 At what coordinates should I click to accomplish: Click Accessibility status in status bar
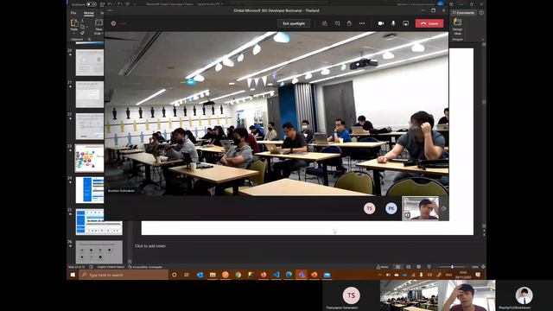pyautogui.click(x=145, y=267)
